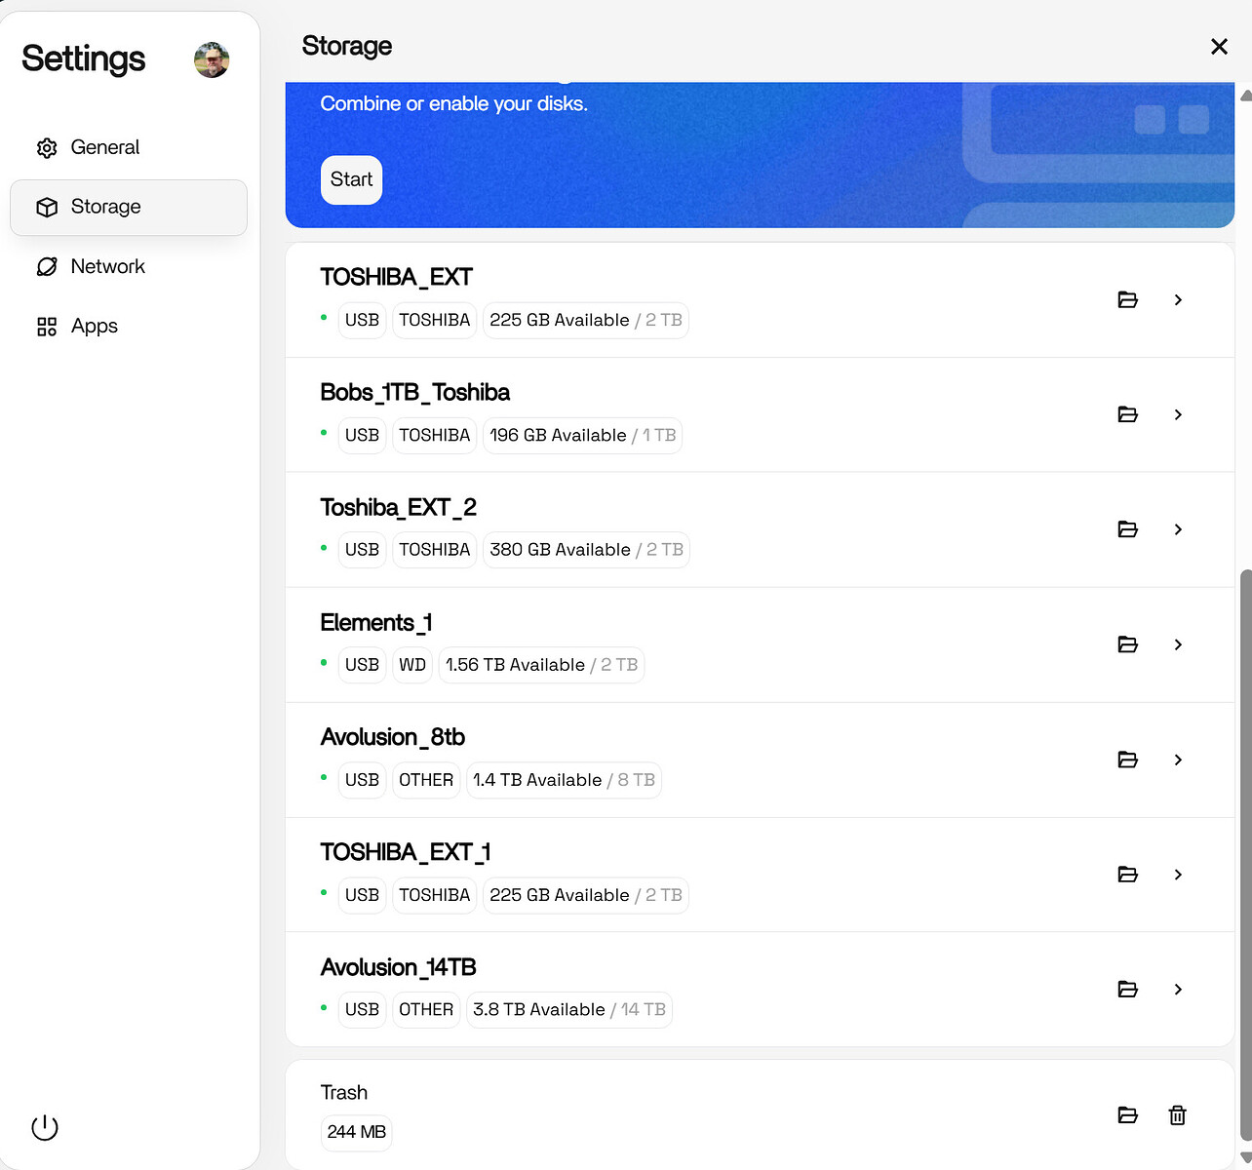
Task: Switch to Network settings
Action: pyautogui.click(x=107, y=266)
